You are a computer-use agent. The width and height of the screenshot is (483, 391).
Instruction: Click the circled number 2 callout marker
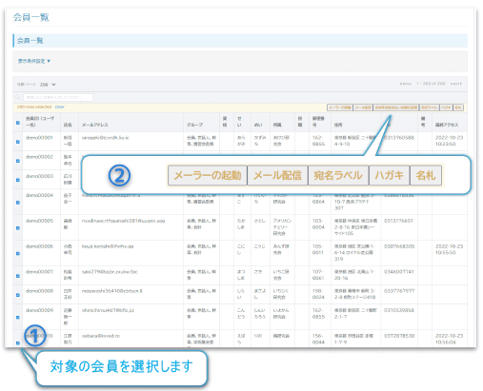click(119, 175)
